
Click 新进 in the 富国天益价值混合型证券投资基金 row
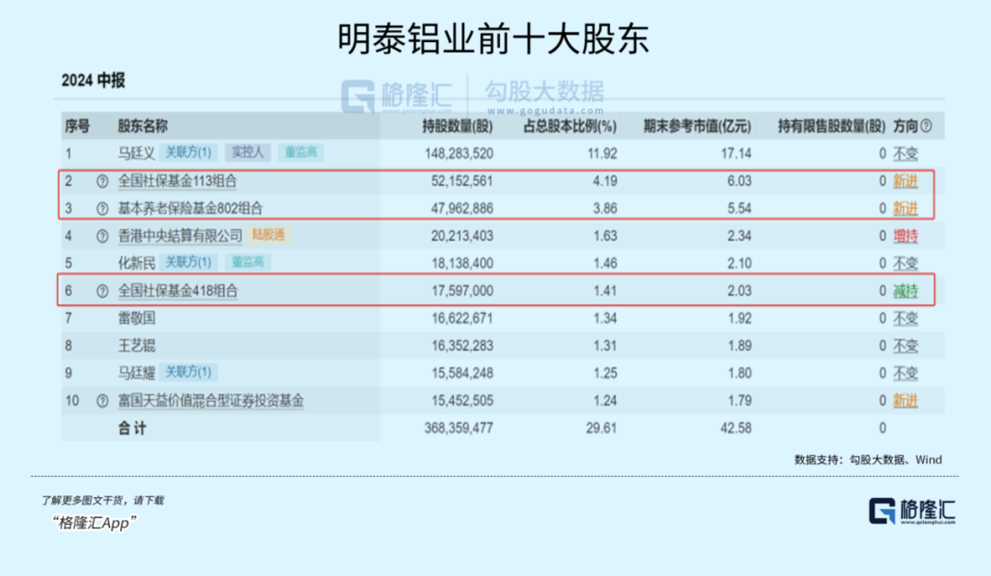tap(905, 401)
